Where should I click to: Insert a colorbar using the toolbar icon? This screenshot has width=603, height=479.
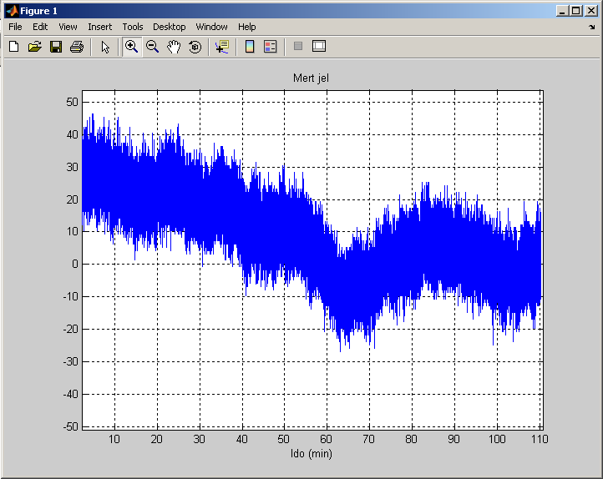249,47
